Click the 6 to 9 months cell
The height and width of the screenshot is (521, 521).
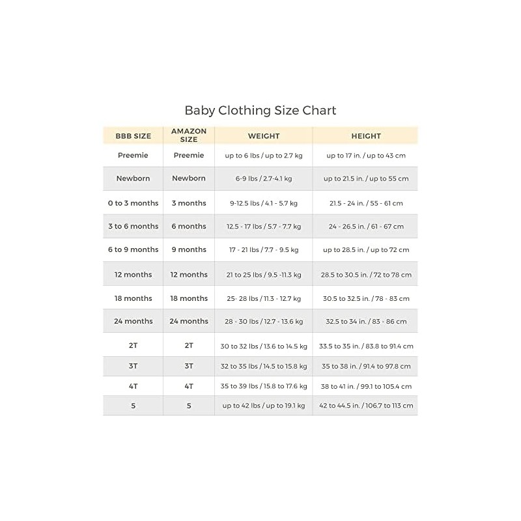pyautogui.click(x=133, y=249)
